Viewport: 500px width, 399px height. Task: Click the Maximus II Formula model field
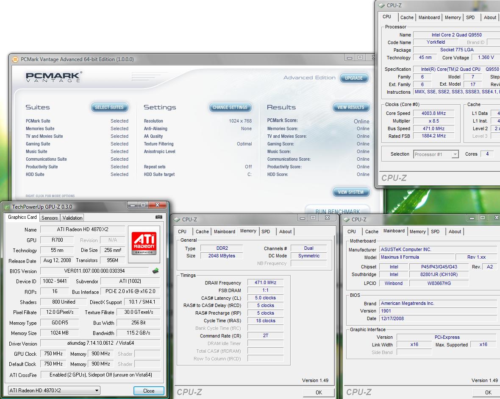(x=417, y=257)
